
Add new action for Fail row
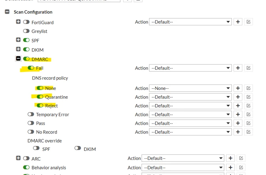pos(238,68)
